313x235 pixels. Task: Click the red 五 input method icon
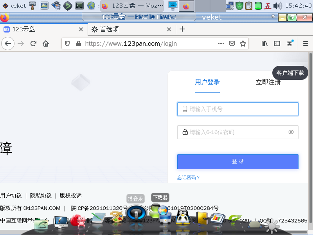coord(268,6)
